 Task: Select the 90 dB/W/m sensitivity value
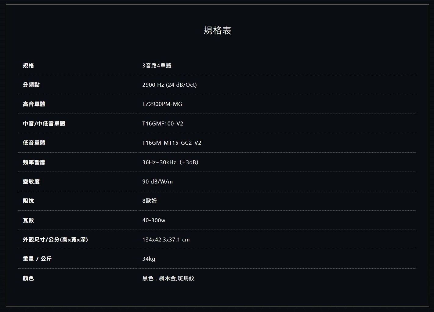point(157,182)
